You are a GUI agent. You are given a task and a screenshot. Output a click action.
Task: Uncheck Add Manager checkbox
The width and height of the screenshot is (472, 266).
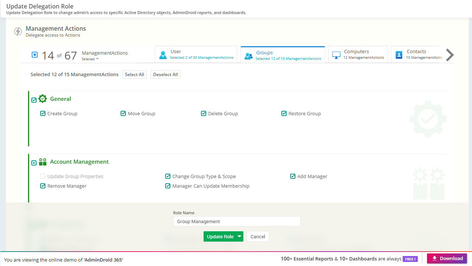[293, 176]
